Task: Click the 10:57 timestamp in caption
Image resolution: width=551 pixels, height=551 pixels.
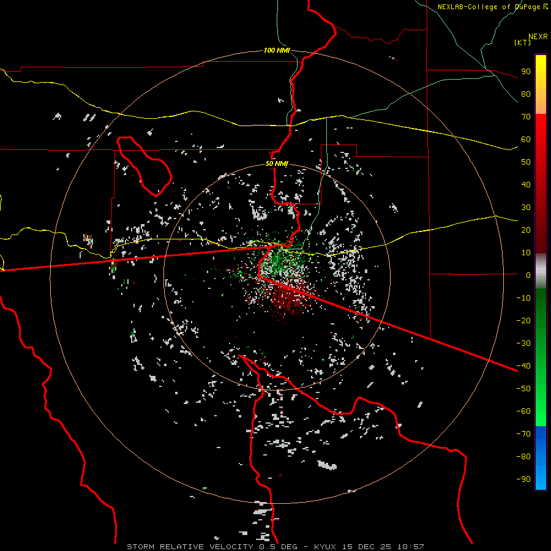Action: click(x=411, y=547)
